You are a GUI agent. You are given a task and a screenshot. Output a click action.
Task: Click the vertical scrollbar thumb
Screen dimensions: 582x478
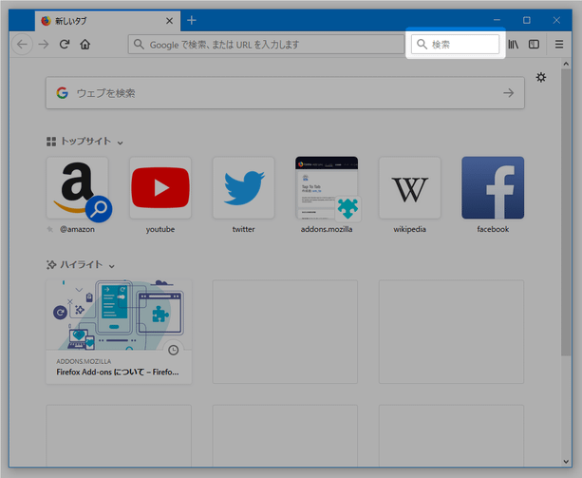(566, 212)
